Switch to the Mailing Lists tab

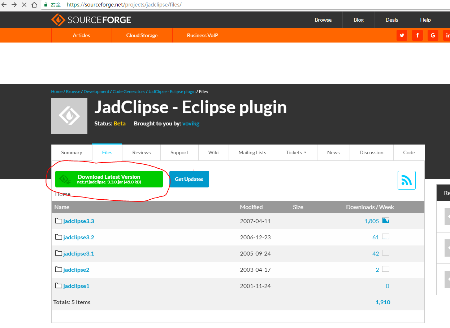point(252,152)
